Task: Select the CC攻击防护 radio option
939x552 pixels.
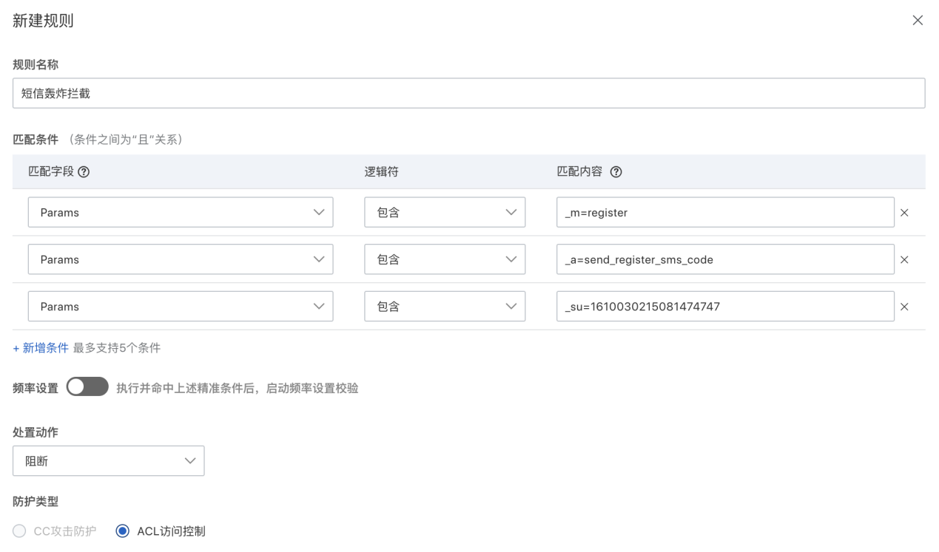Action: [19, 531]
